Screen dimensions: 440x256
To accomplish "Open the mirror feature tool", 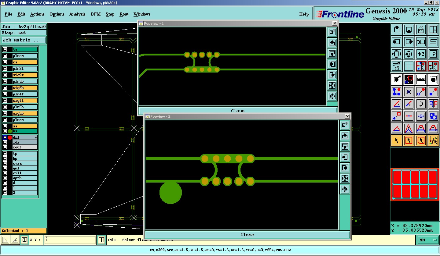I will [x=433, y=104].
